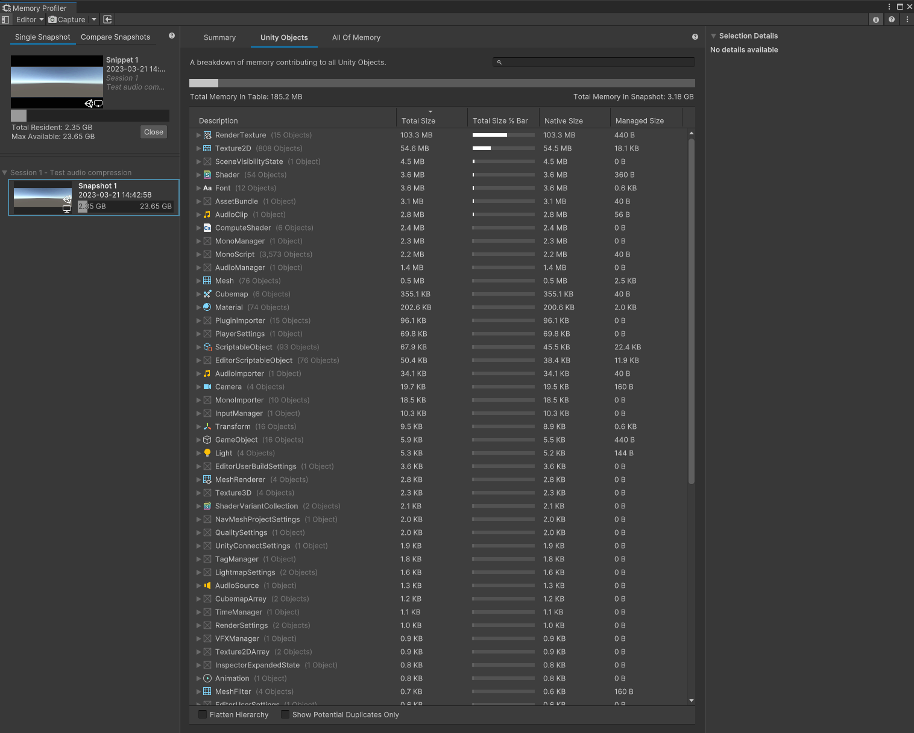Click the Cubemap icon

coord(207,295)
